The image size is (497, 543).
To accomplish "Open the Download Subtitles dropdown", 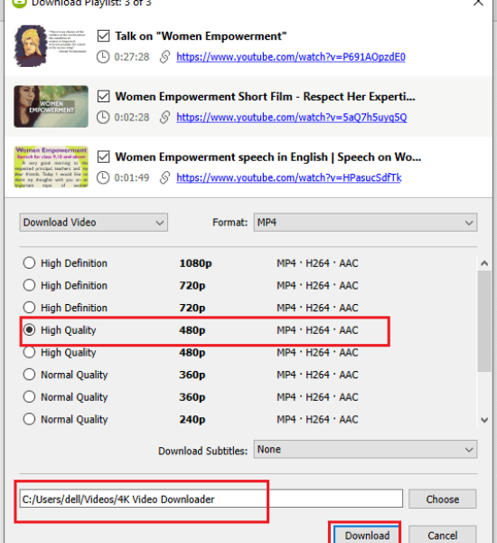I will (365, 449).
